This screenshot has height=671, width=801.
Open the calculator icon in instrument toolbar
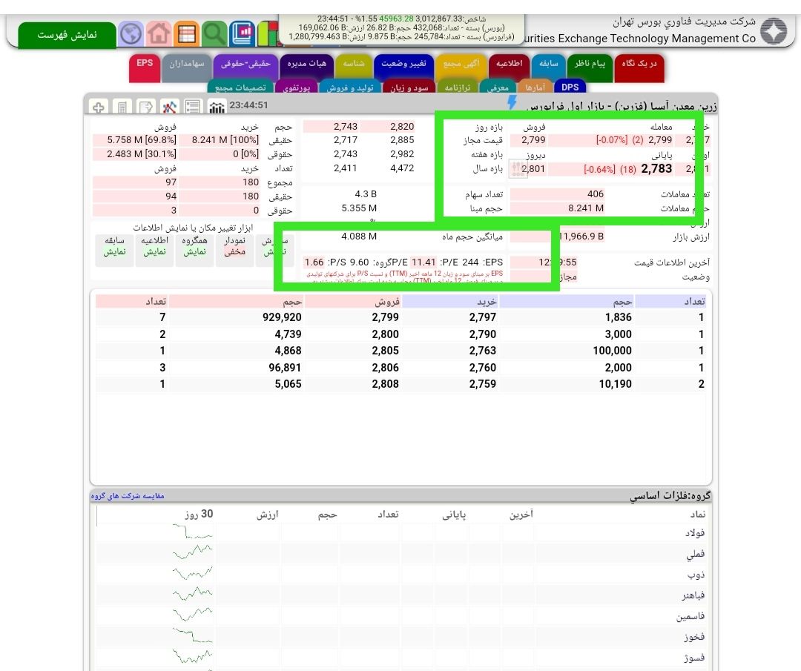point(122,108)
